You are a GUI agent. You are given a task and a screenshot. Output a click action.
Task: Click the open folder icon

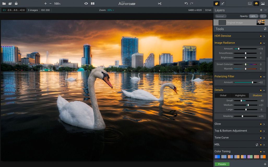click(4, 4)
